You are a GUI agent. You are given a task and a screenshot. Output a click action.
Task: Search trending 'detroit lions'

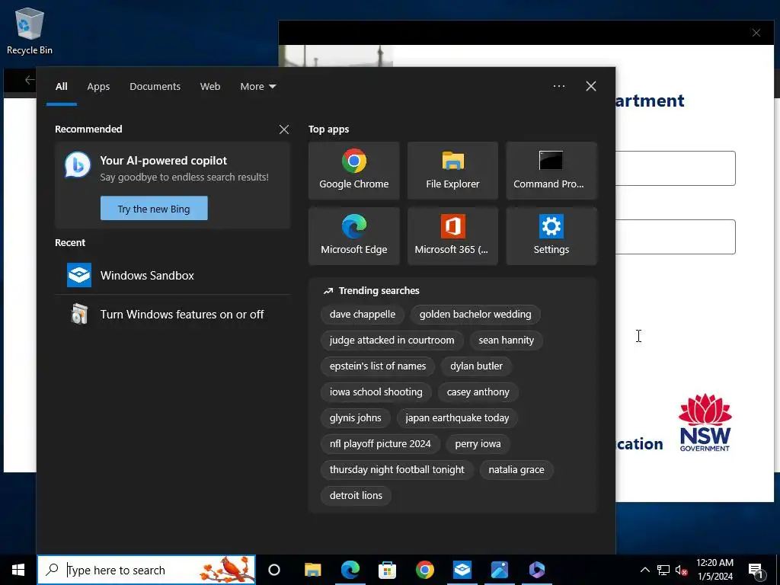356,495
